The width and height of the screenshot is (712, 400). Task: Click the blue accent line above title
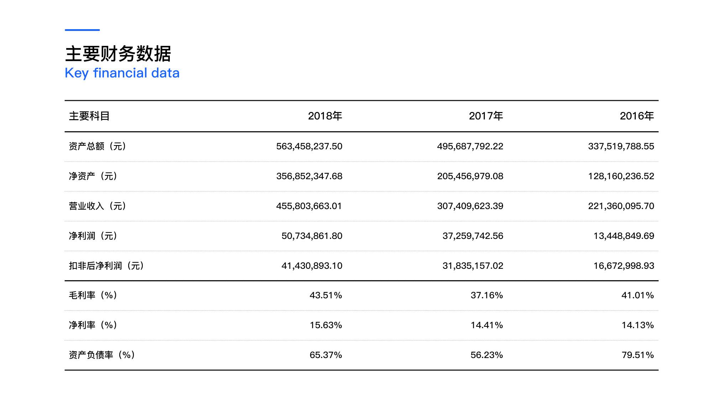pos(82,30)
